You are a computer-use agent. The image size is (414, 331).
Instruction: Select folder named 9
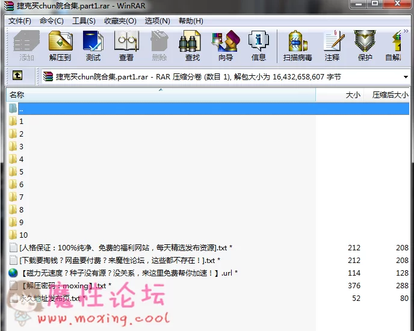click(x=22, y=223)
